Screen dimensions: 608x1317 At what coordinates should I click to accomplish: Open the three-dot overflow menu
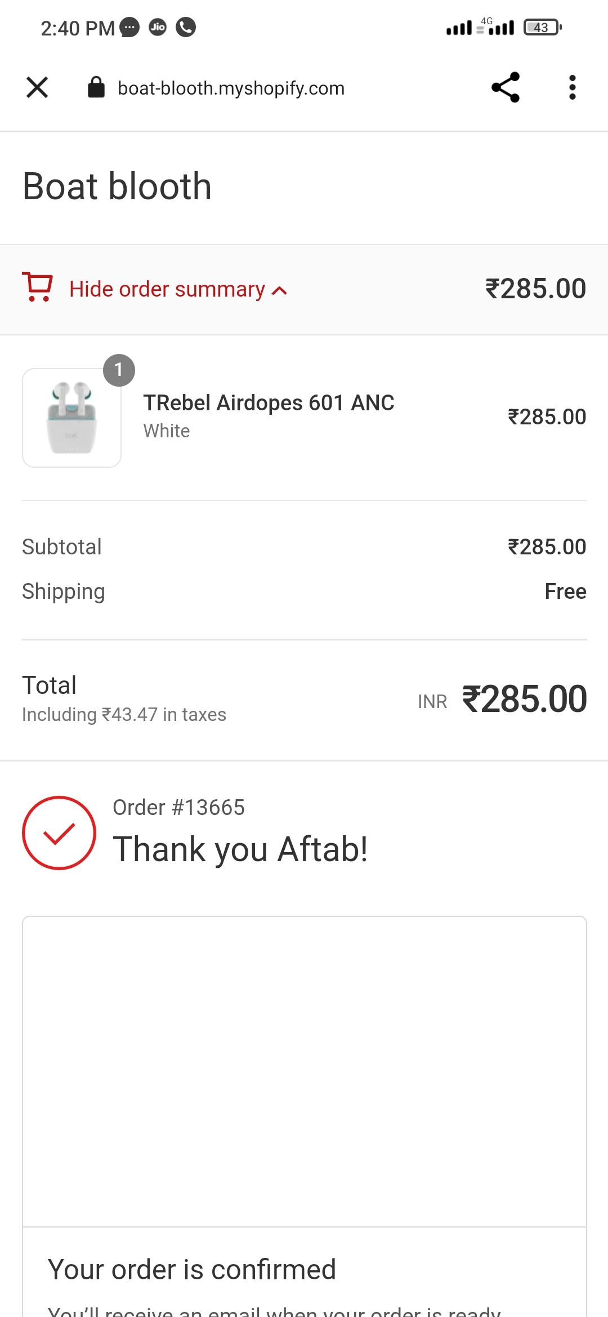[x=572, y=88]
